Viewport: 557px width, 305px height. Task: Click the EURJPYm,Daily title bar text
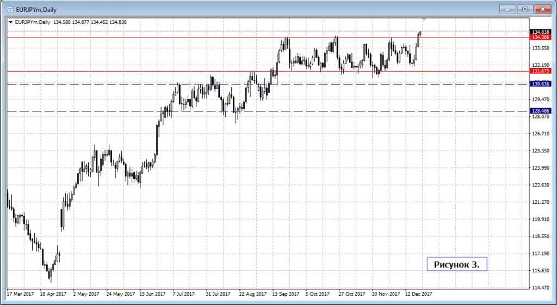pos(35,9)
